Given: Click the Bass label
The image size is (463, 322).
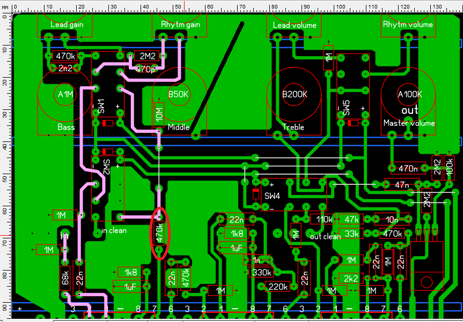Looking at the screenshot, I should coord(66,128).
